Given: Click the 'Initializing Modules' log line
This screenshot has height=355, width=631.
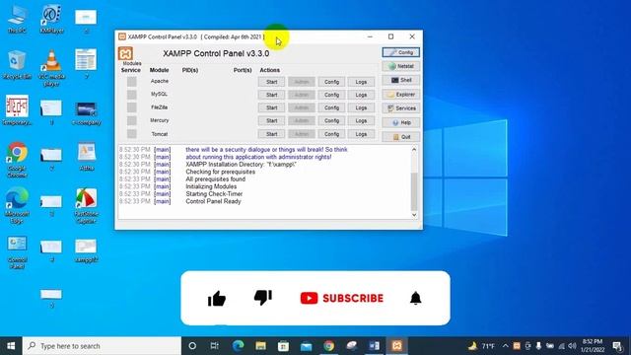Looking at the screenshot, I should 211,186.
